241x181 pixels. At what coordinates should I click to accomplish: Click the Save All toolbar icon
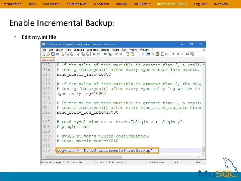tap(58, 54)
